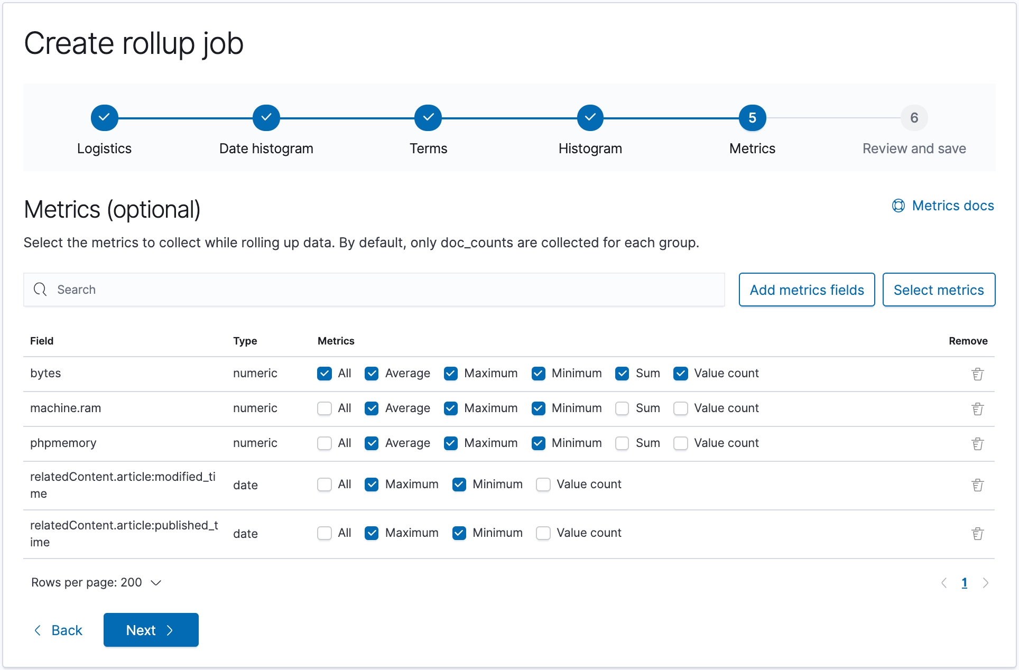Image resolution: width=1019 pixels, height=670 pixels.
Task: Delete the published_time date field row
Action: click(x=977, y=534)
